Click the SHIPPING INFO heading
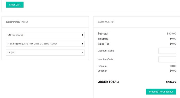Screen dimensions: 180x98 pos(17,22)
